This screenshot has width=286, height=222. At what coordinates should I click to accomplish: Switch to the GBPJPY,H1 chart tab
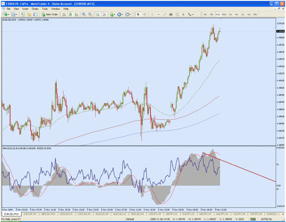coord(172,214)
